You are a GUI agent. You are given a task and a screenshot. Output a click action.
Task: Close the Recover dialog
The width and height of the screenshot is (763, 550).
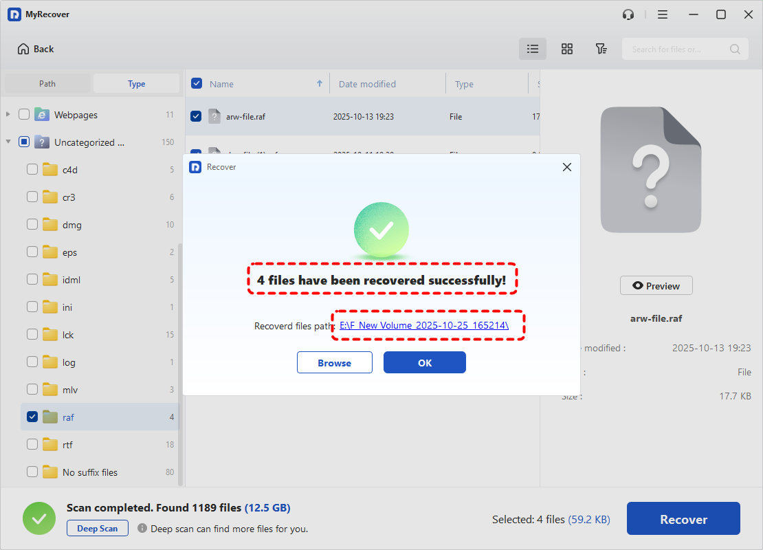(x=567, y=167)
